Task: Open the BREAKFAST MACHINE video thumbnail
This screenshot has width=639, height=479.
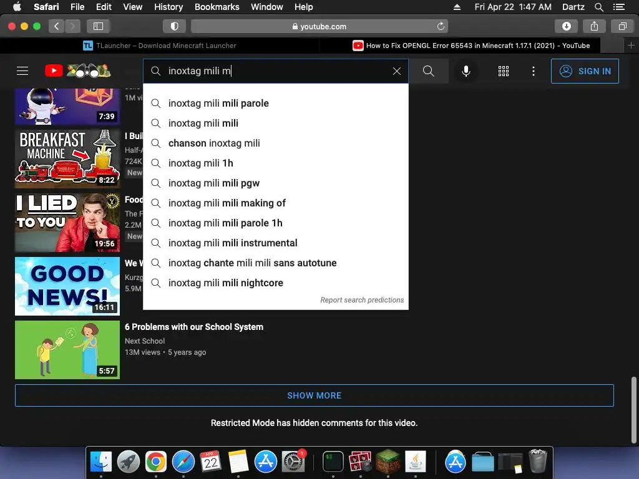Action: (67, 159)
